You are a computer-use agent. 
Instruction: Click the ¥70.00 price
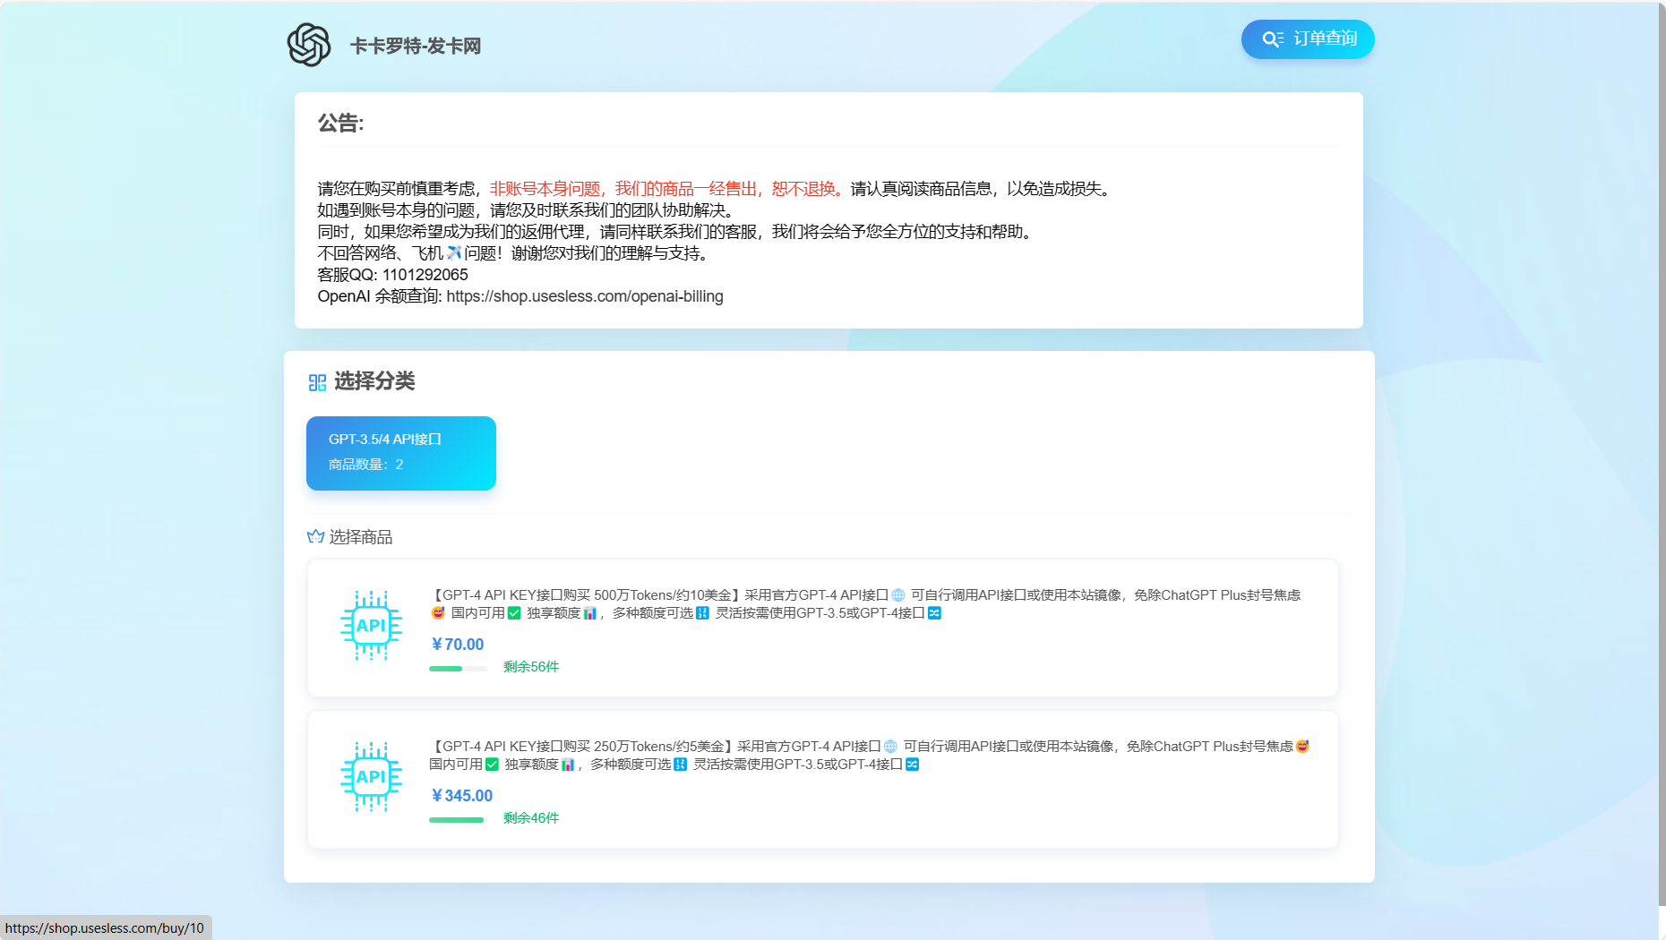(x=458, y=645)
